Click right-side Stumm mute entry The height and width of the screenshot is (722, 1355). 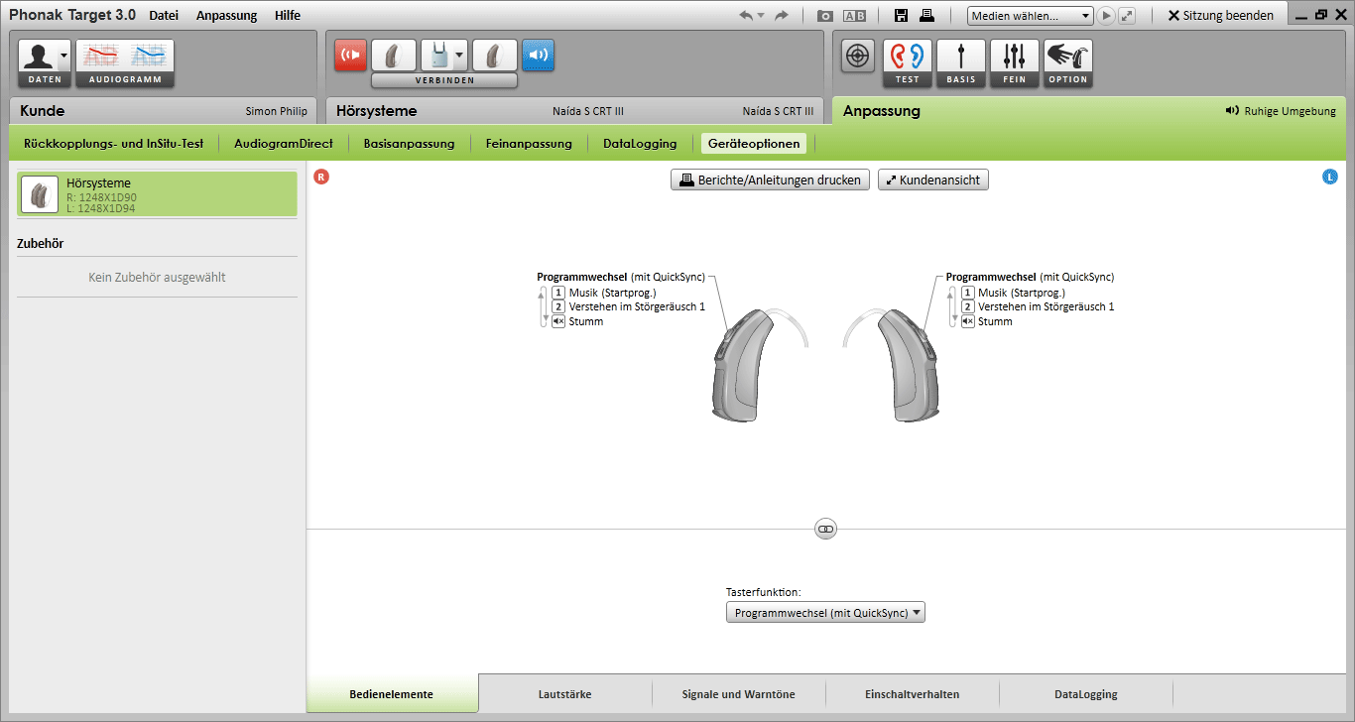578,321
